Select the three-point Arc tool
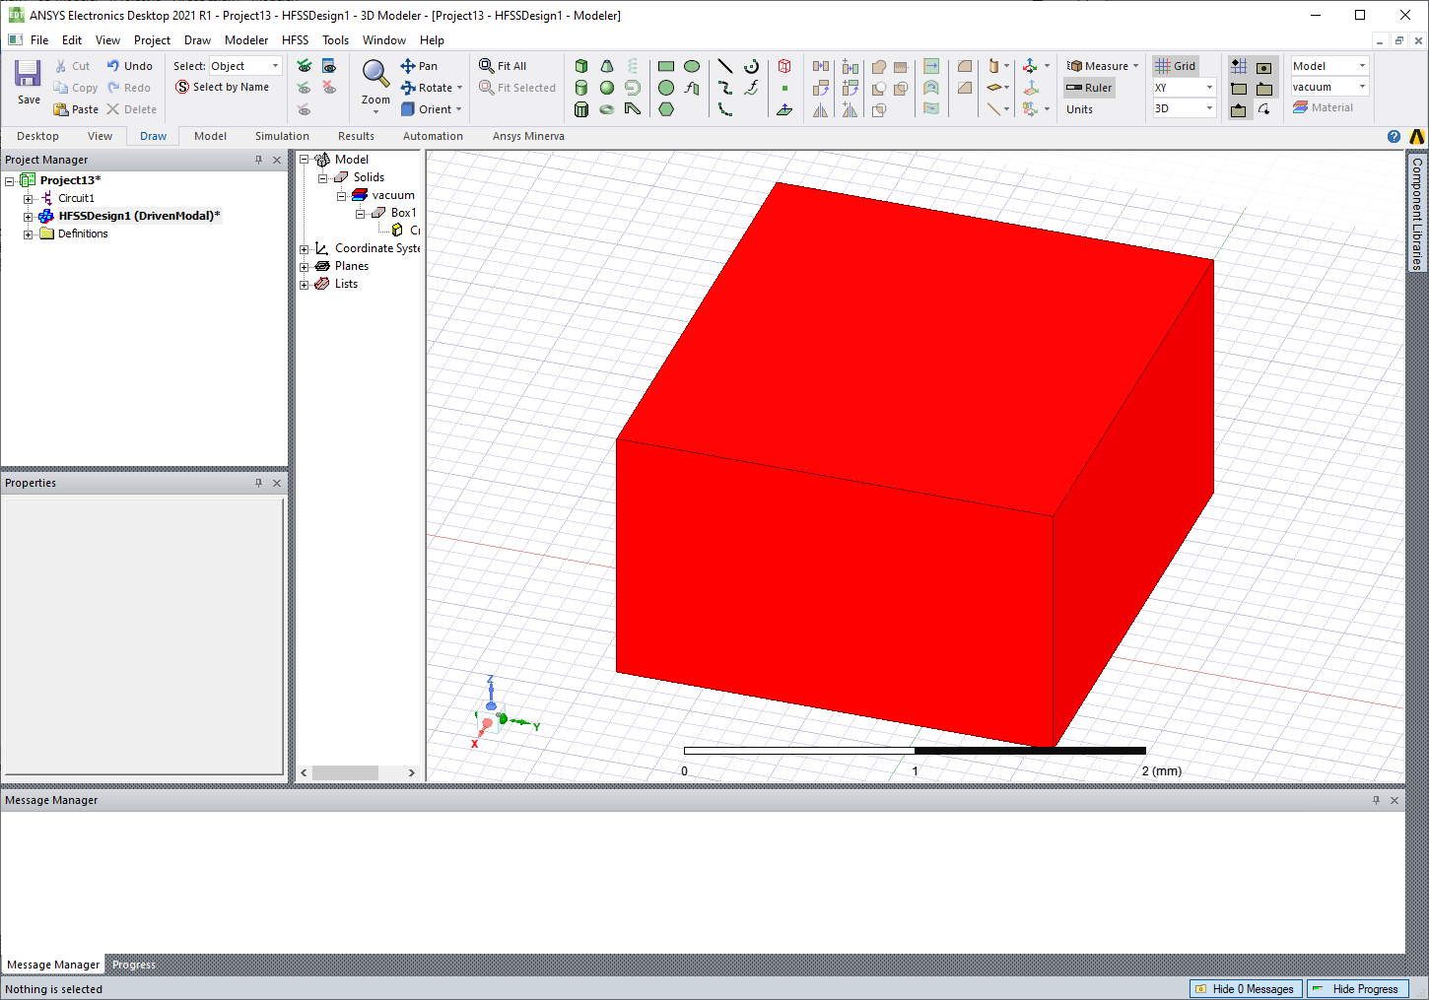Image resolution: width=1429 pixels, height=1000 pixels. click(x=725, y=109)
